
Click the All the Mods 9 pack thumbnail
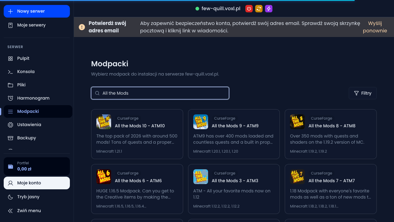[201, 122]
